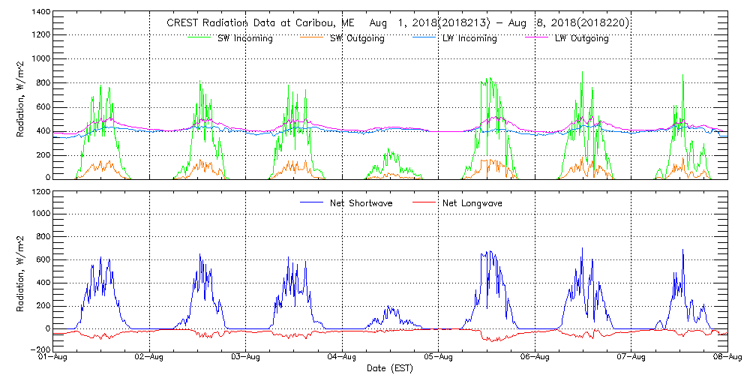Image resolution: width=750 pixels, height=375 pixels.
Task: Click the 06-Aug x-axis tick label
Action: (x=535, y=357)
